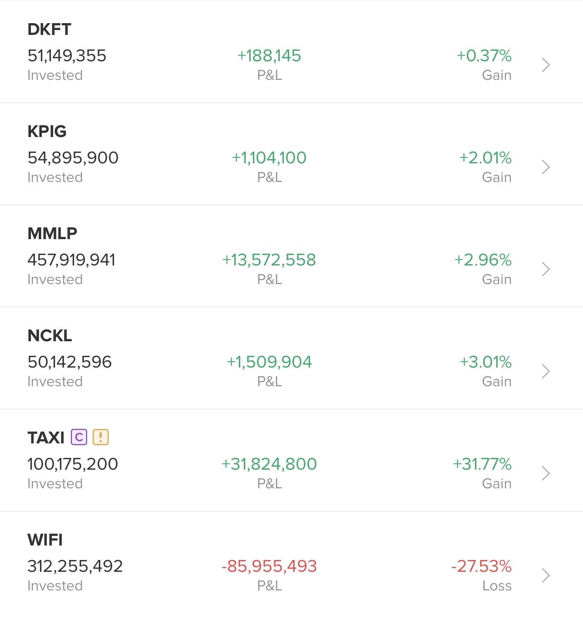Open NCKL position using right chevron

[546, 371]
